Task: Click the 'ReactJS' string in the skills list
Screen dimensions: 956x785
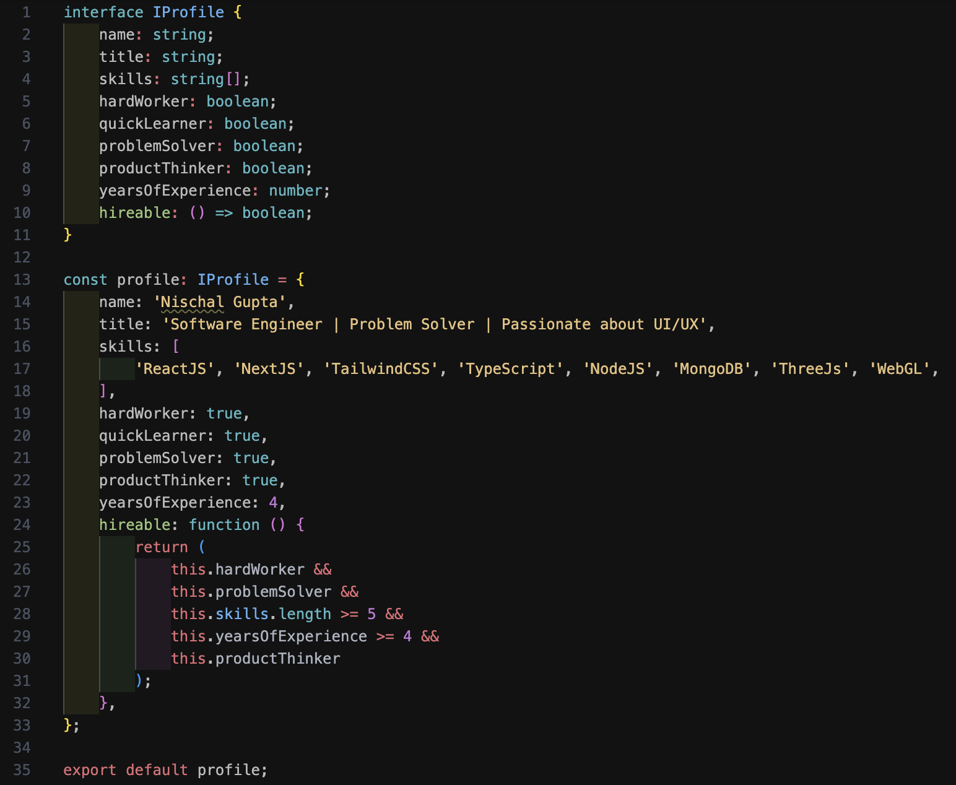Action: point(175,369)
